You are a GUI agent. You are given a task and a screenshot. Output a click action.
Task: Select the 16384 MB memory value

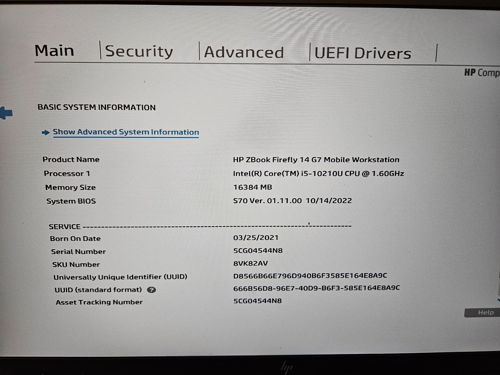coord(252,187)
